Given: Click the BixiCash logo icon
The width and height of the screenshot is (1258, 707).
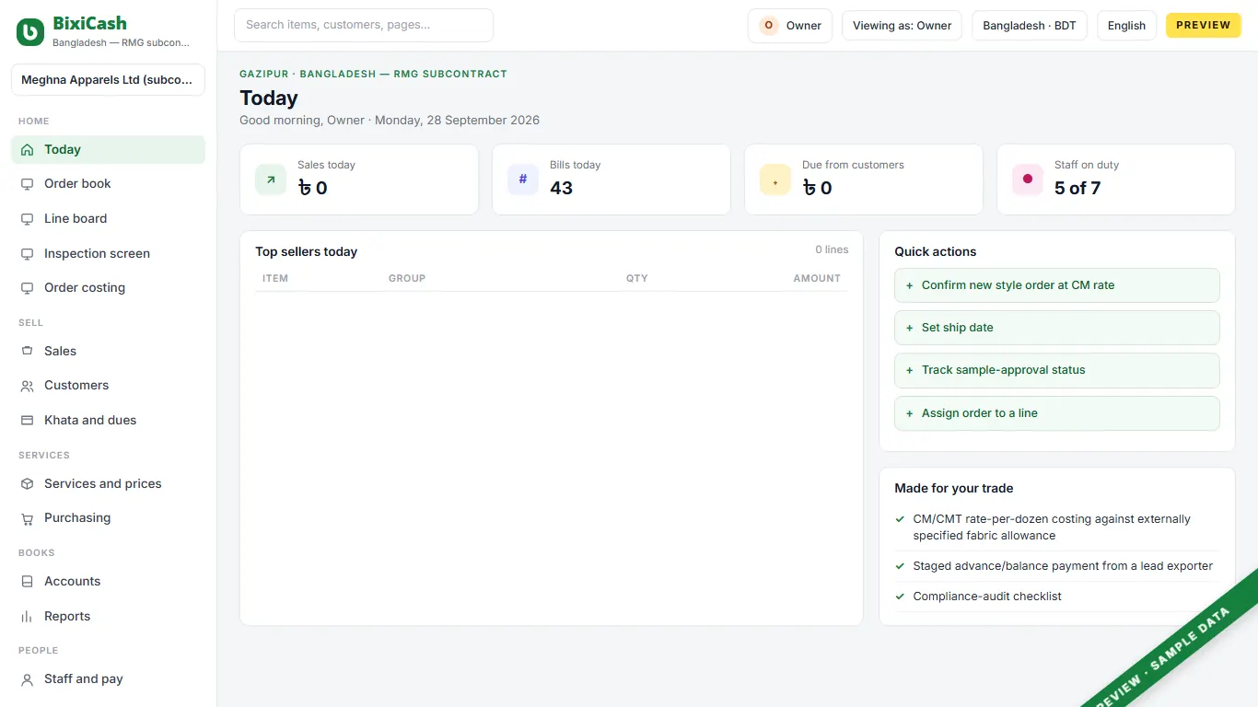Looking at the screenshot, I should pyautogui.click(x=30, y=32).
